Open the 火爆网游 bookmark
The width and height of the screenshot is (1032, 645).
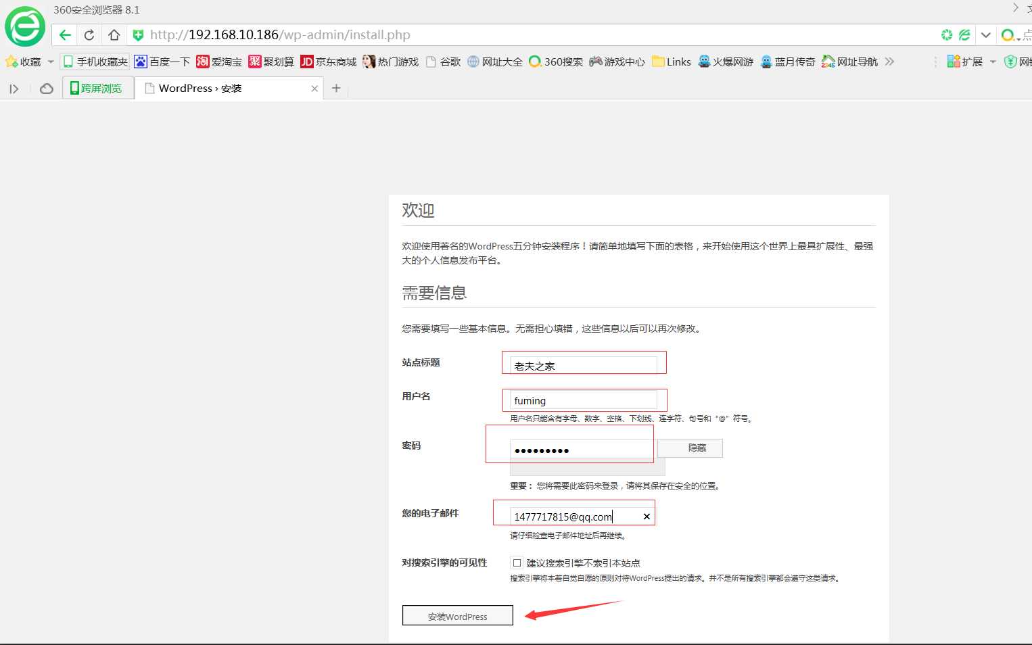[x=726, y=62]
